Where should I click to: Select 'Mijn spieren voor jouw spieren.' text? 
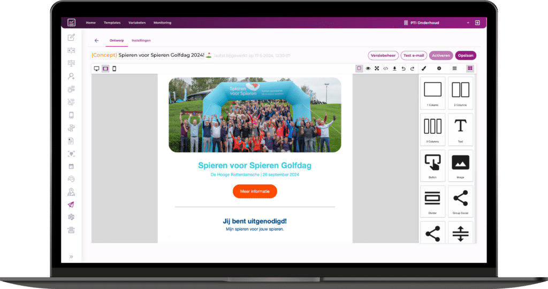[255, 229]
